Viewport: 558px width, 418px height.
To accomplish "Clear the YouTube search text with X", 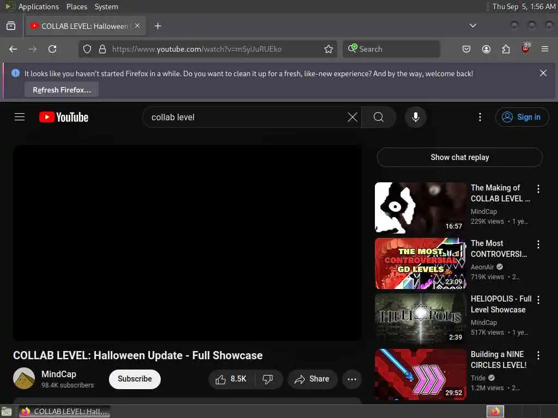I will click(x=353, y=117).
